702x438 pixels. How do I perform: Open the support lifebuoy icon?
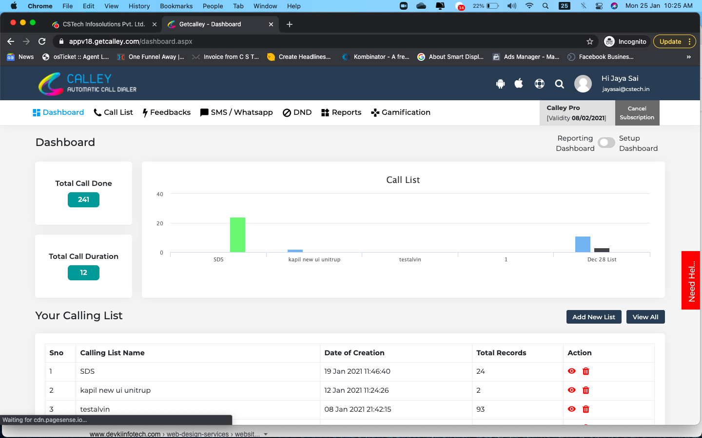coord(539,84)
